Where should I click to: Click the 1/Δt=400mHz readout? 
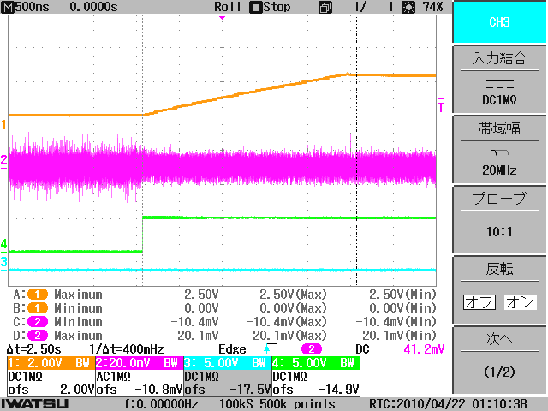click(x=127, y=349)
